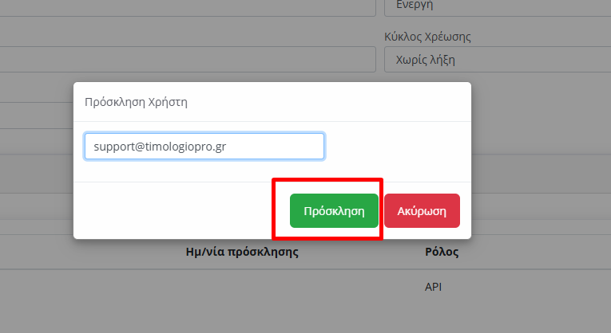Focus the wide field left of Χωρίς λήξη
This screenshot has height=333, width=611.
[x=188, y=60]
